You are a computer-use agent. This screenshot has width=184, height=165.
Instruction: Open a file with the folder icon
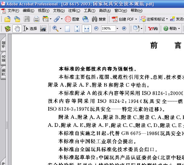pyautogui.click(x=8, y=19)
